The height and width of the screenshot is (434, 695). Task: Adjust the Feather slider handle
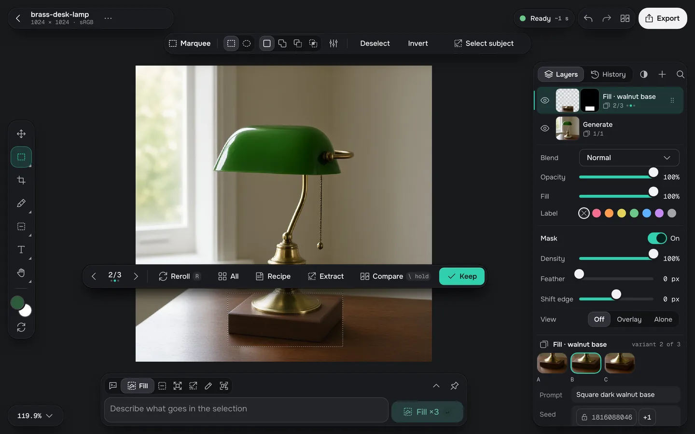coord(579,274)
